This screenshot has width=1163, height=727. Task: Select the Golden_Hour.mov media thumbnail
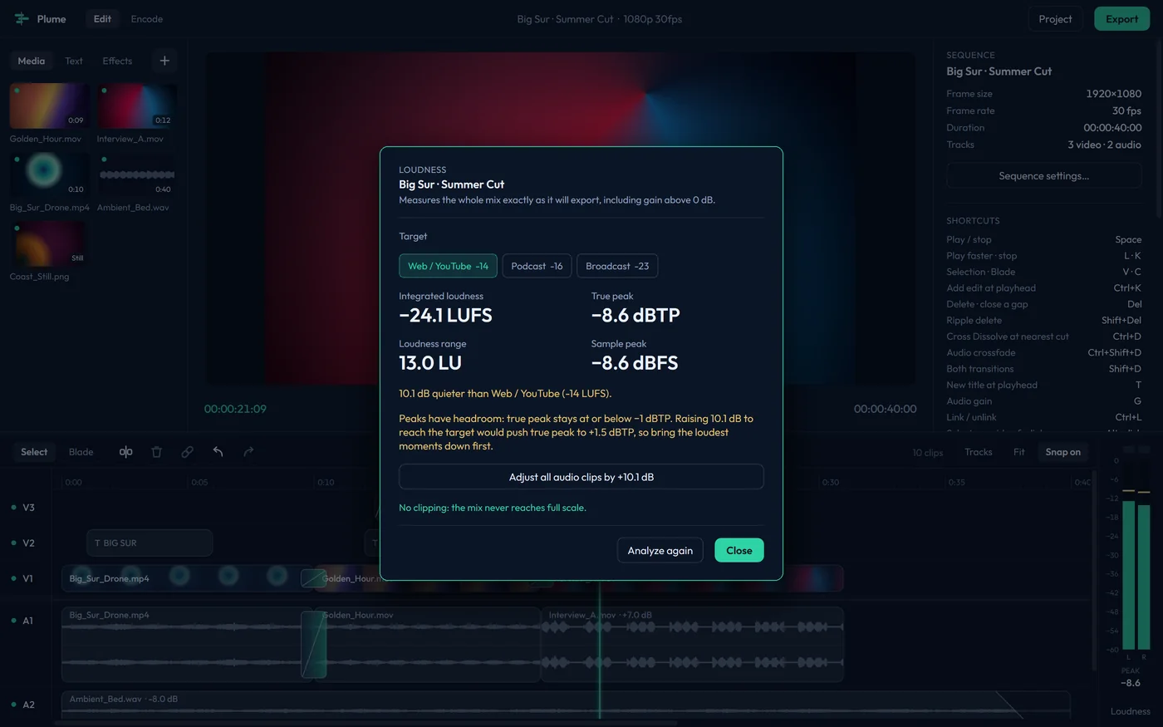coord(49,106)
